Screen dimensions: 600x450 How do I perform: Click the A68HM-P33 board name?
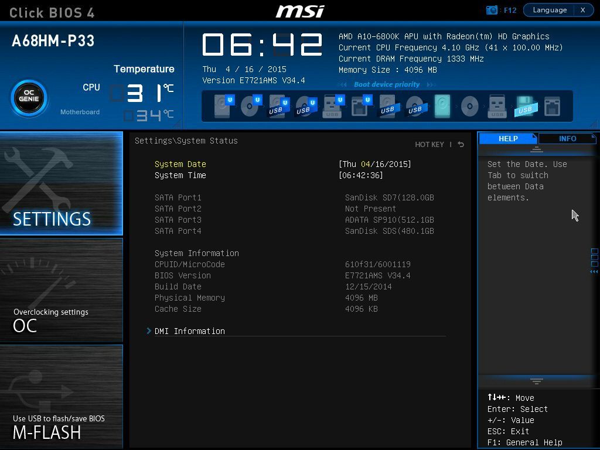pyautogui.click(x=53, y=40)
